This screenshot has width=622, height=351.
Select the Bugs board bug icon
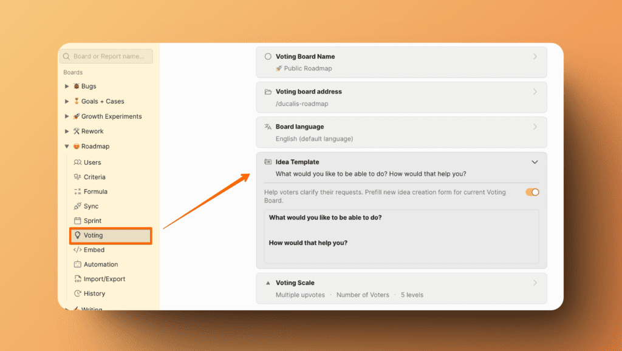coord(75,86)
